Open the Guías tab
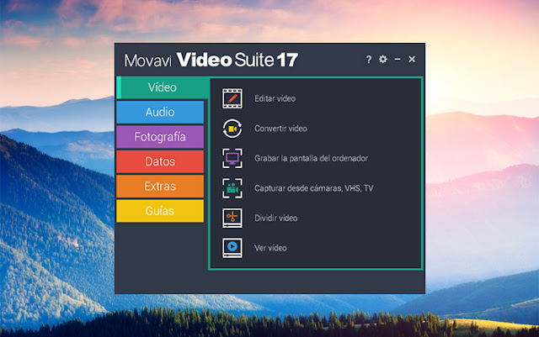Screen dimensions: 539x337 coord(160,211)
